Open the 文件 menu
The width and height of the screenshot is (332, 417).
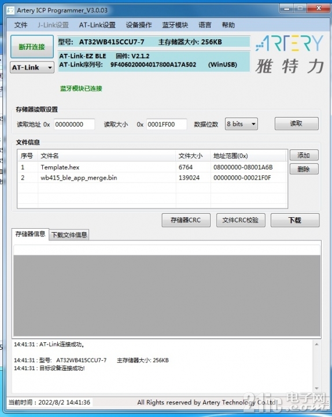[21, 25]
